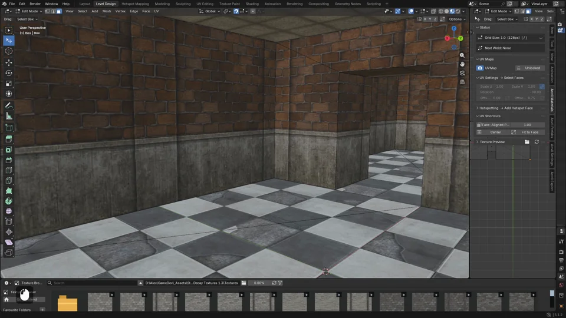Open the Options dropdown in viewport
Screen dimensions: 566x318
click(x=457, y=19)
